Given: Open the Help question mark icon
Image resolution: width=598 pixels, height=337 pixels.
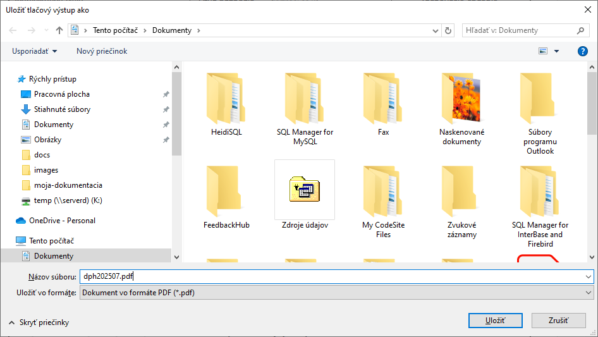Looking at the screenshot, I should tap(582, 51).
